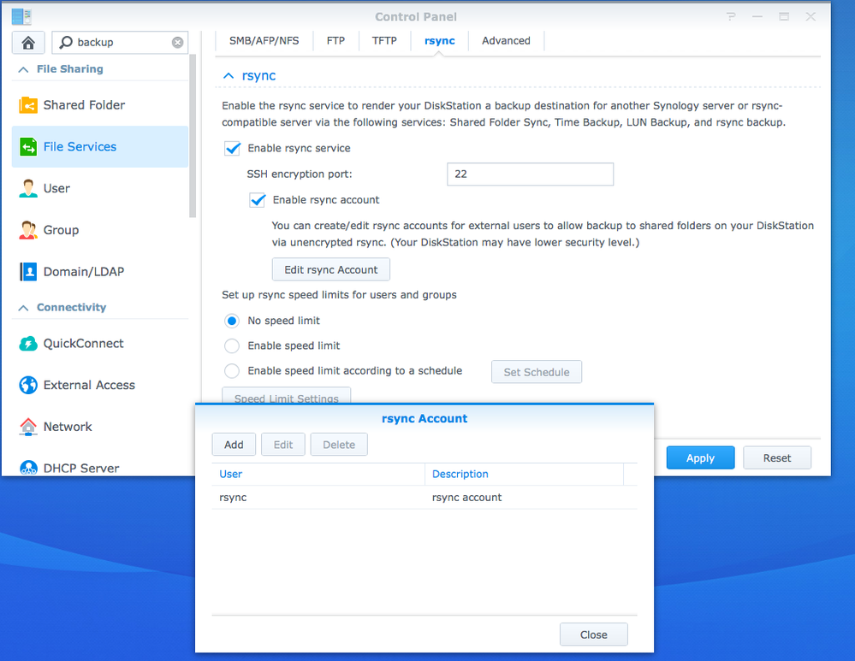
Task: Click the Edit rsync Account button
Action: (x=331, y=269)
